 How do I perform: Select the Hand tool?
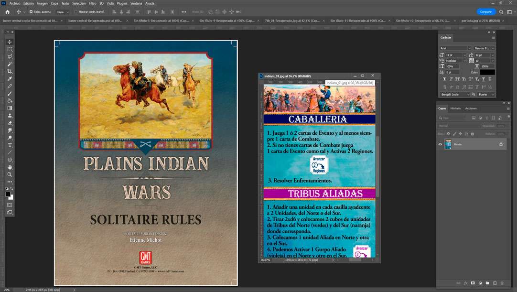(x=10, y=167)
